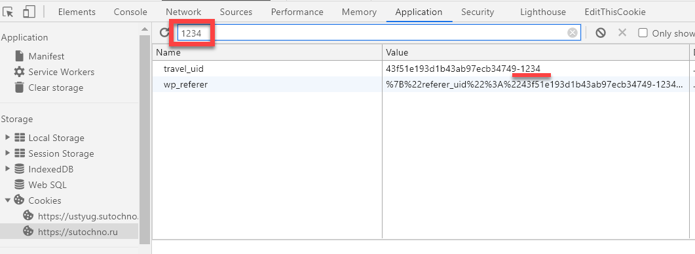695x254 pixels.
Task: Click the cookie filter input field
Action: 379,33
